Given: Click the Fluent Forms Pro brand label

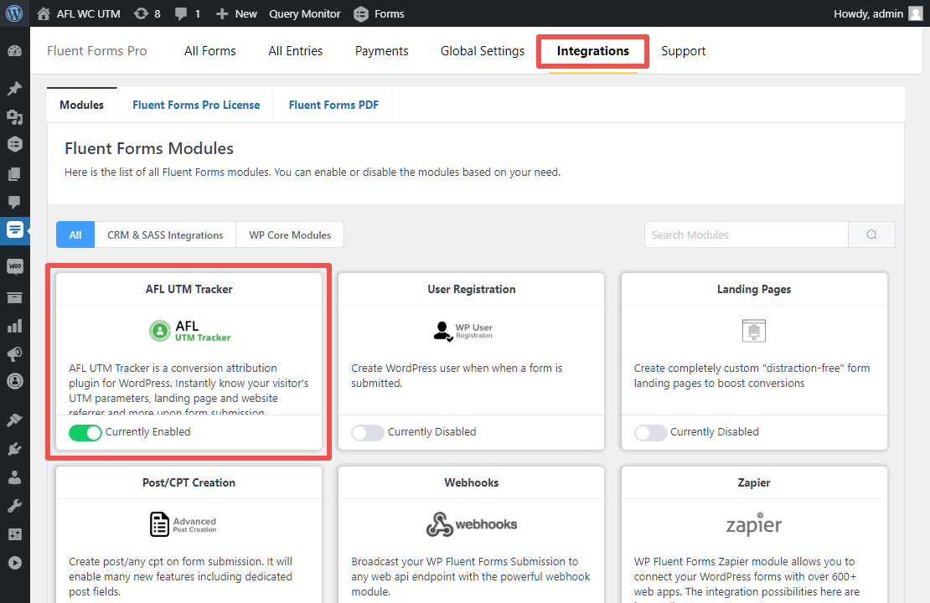Looking at the screenshot, I should point(96,51).
